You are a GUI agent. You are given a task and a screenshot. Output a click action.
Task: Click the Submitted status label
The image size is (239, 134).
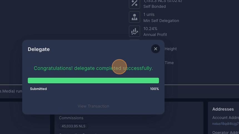38,89
